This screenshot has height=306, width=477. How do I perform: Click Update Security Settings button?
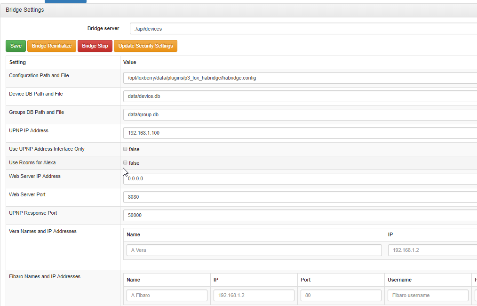point(145,46)
